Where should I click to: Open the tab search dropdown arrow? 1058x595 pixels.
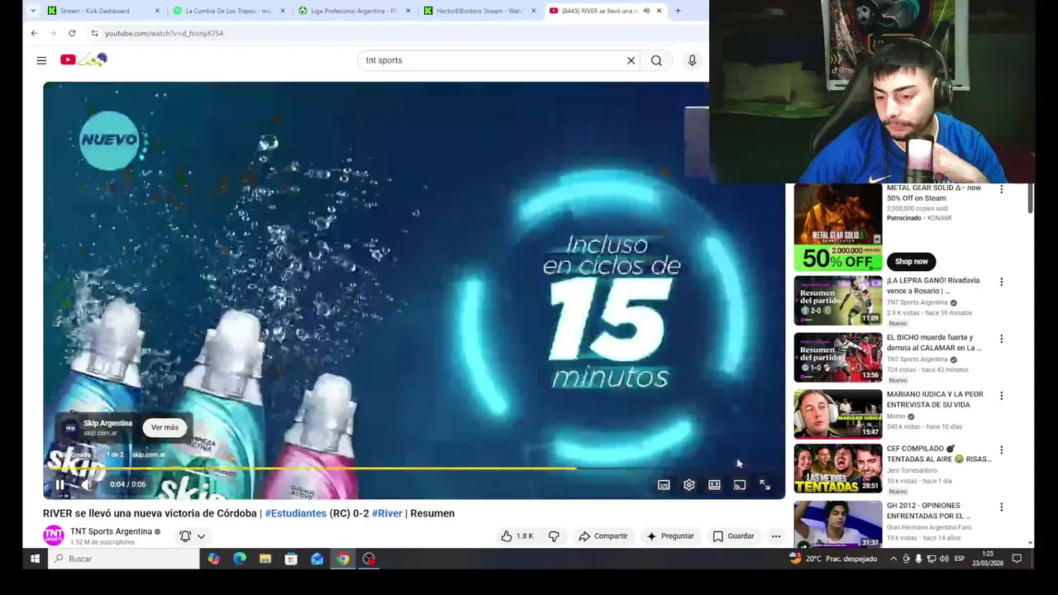pyautogui.click(x=32, y=11)
